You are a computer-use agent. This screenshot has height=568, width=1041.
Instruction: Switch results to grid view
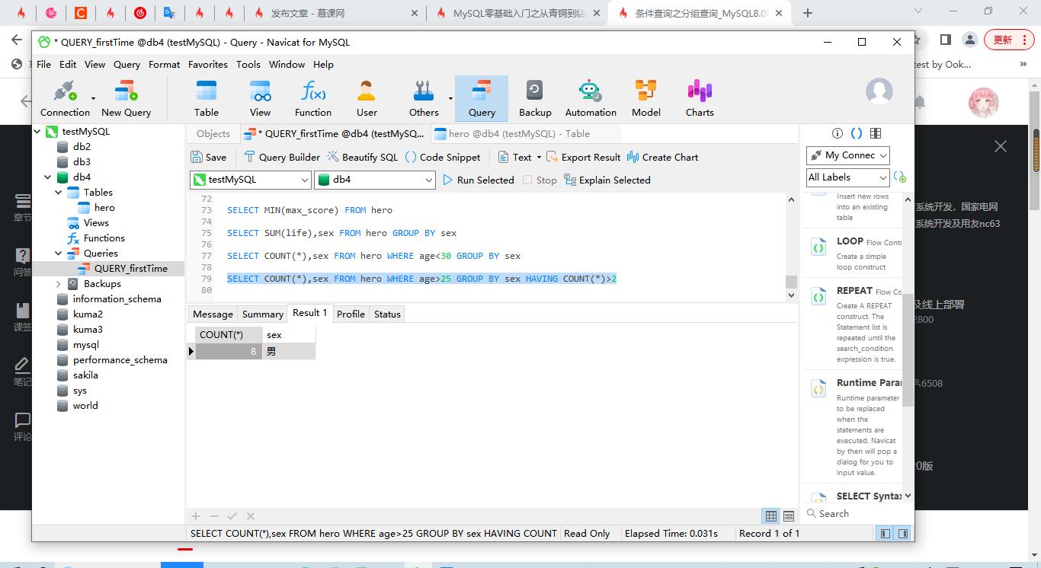tap(771, 515)
